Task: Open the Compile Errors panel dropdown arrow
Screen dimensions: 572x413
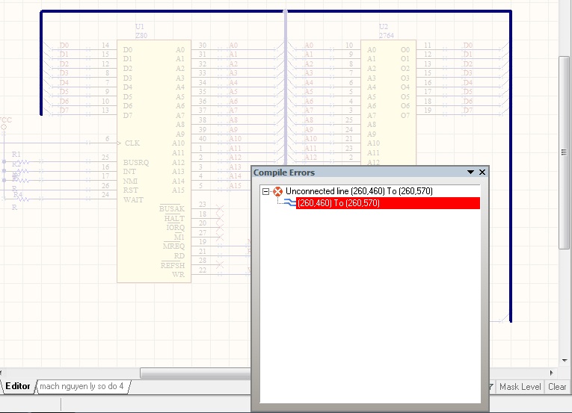Action: point(470,172)
